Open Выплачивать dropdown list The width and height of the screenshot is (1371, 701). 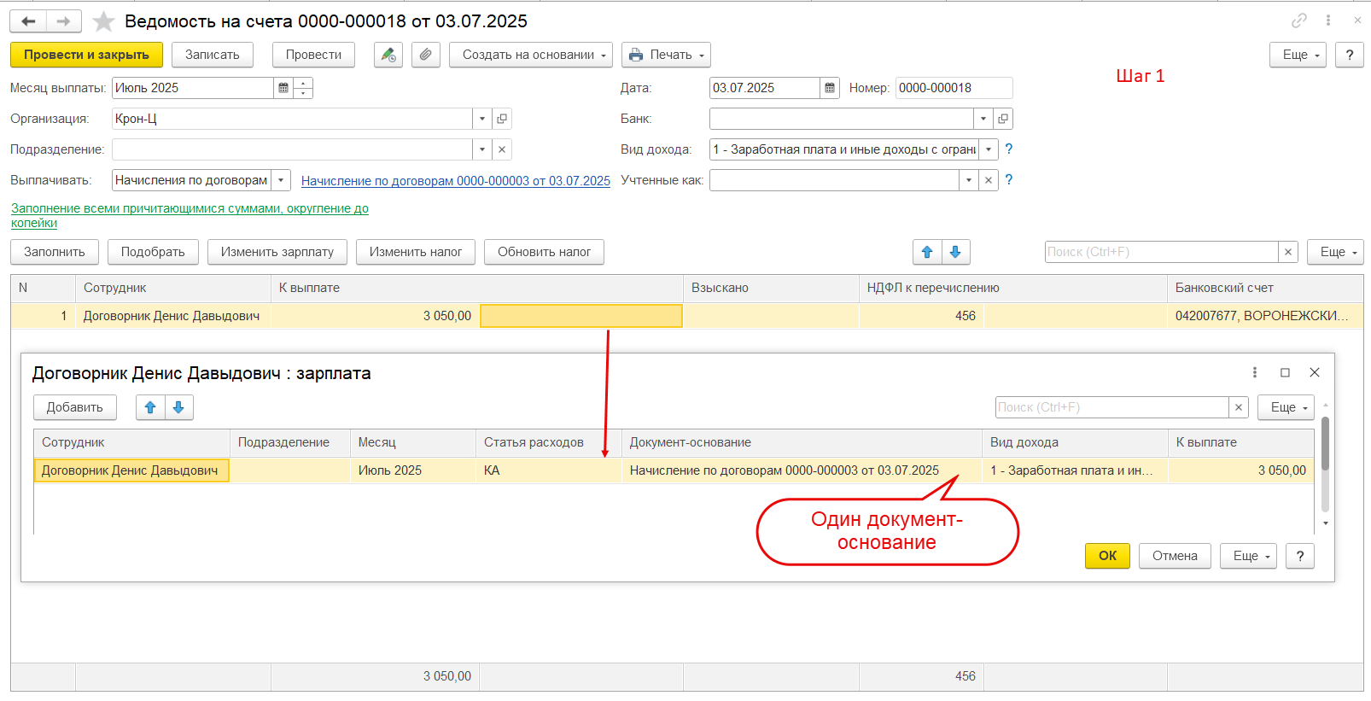pos(281,180)
